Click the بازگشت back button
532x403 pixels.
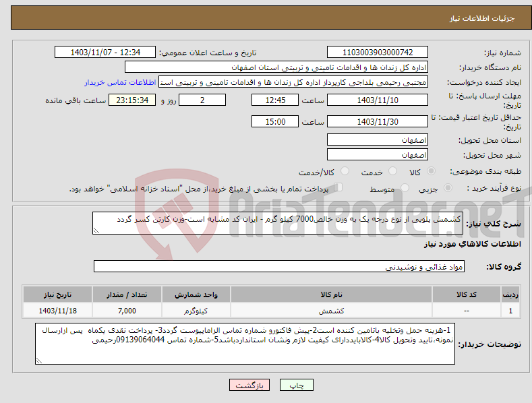(249, 385)
